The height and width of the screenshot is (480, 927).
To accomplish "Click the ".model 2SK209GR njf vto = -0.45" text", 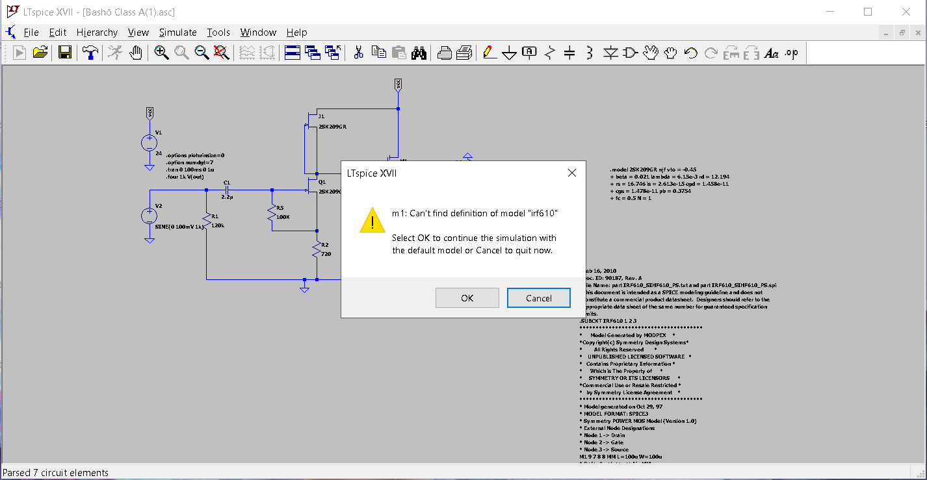I will 653,170.
